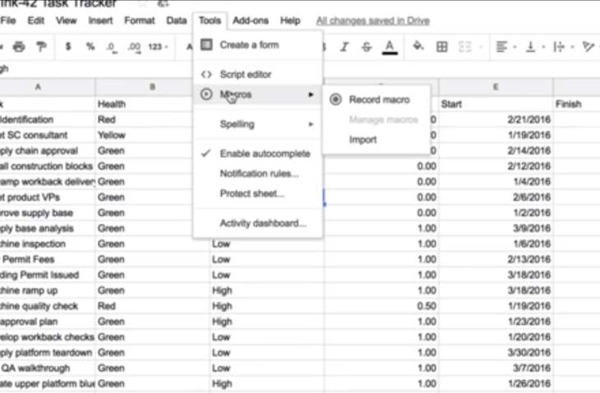Click the Tools menu
This screenshot has height=393, width=600.
[210, 21]
